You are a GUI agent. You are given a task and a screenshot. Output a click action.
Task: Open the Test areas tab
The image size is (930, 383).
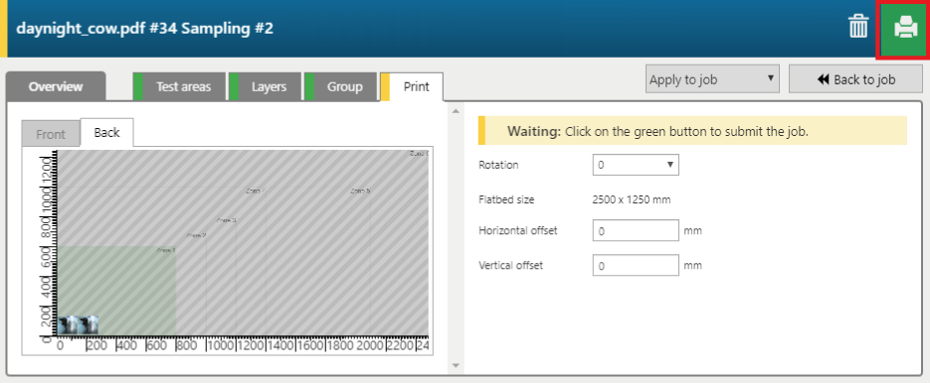179,87
